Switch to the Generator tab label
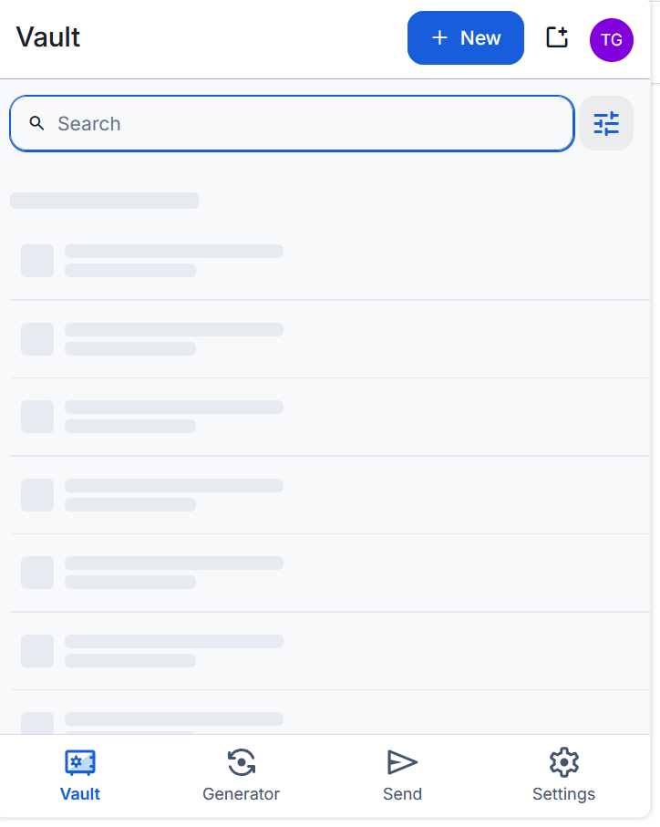660x827 pixels. coord(242,794)
